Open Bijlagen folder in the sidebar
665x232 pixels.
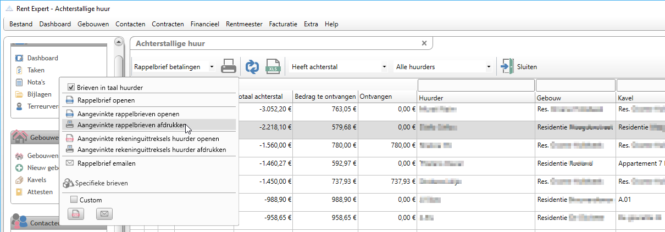point(20,94)
